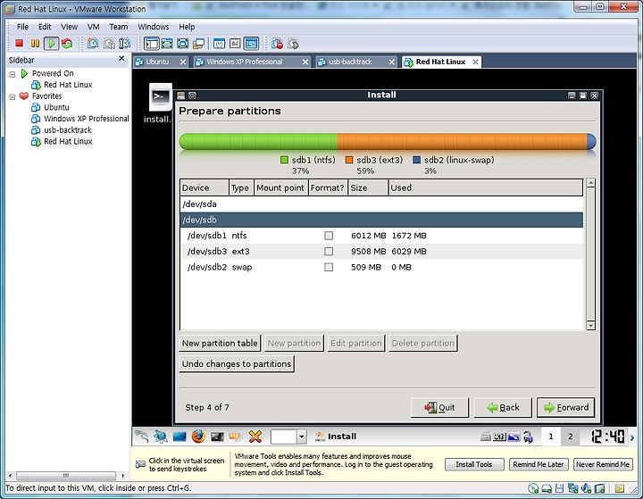Click the partition list scroll down arrow
Viewport: 643px width, 499px height.
[590, 326]
